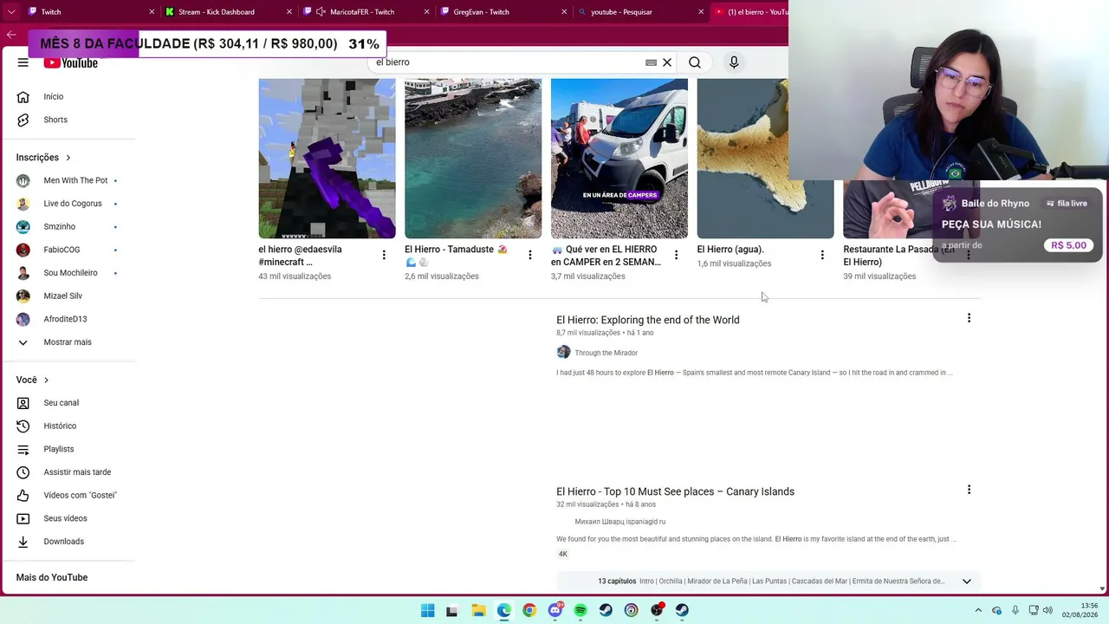Open the Playlists icon in the sidebar
1109x624 pixels.
point(23,449)
